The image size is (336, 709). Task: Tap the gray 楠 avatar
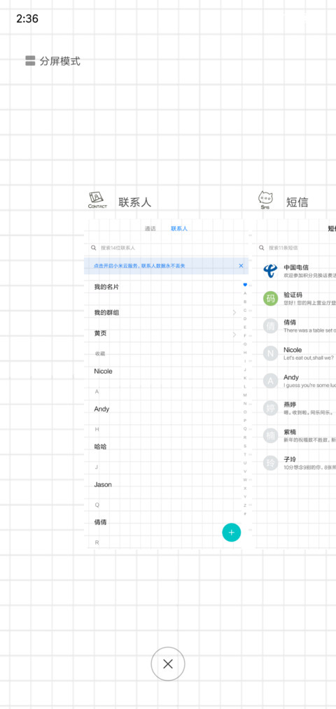(270, 435)
